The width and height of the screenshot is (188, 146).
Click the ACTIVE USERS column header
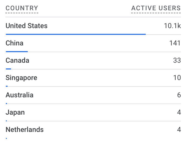(156, 8)
